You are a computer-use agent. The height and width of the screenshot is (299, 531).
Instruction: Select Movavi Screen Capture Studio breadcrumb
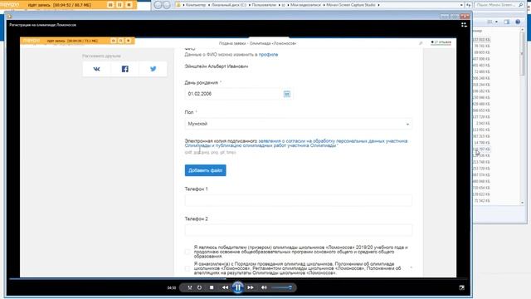(351, 5)
